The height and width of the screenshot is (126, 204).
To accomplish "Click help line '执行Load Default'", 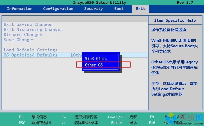I will tap(168, 89).
